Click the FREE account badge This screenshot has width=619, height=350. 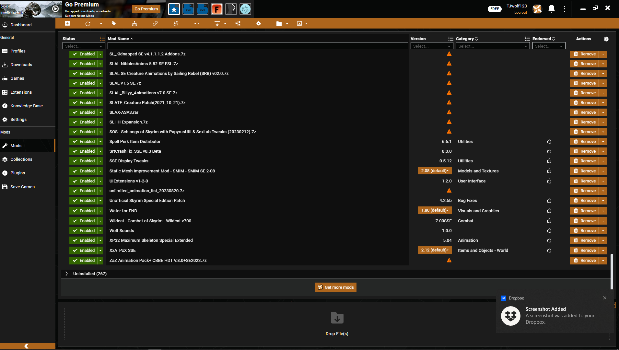click(495, 9)
